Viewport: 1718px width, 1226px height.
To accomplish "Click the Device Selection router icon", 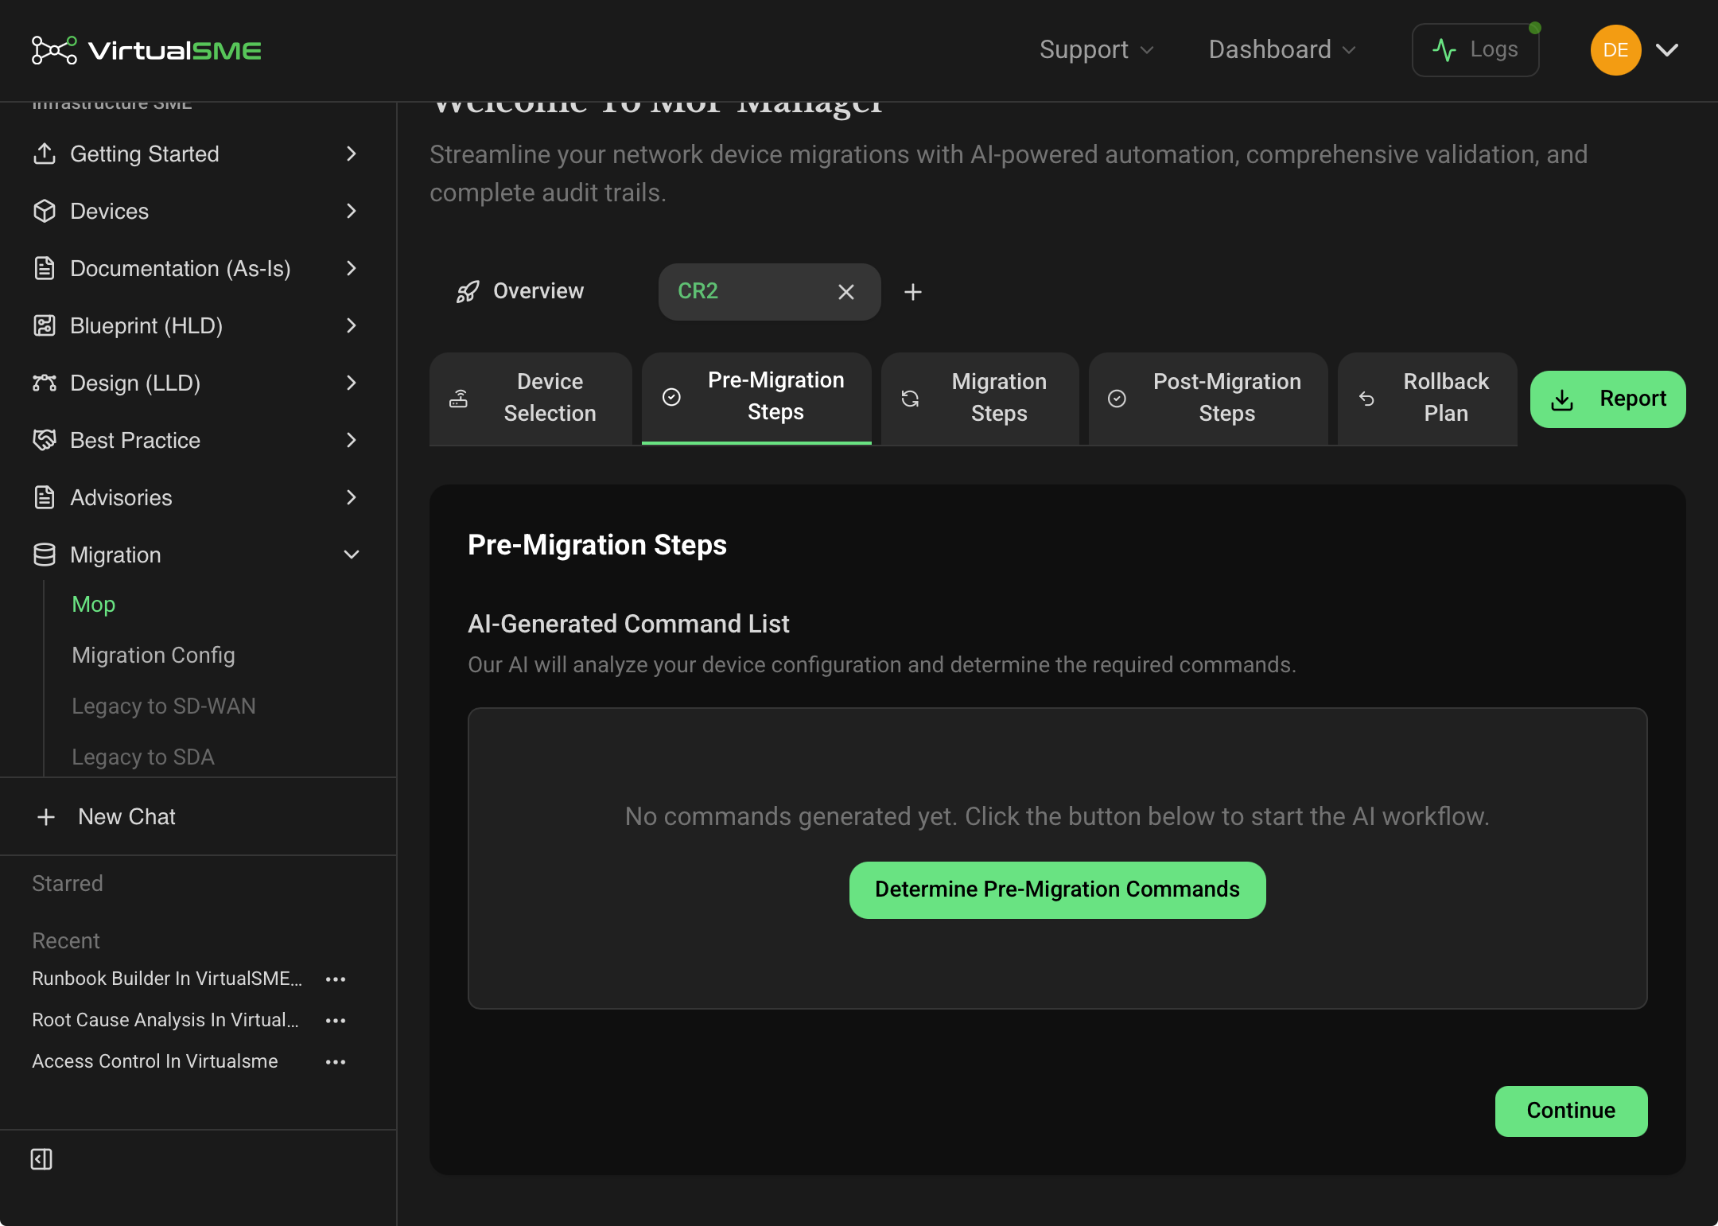I will pyautogui.click(x=459, y=399).
